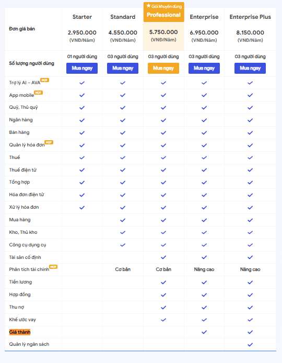Click the Enterprise checkmark in the Giá thành row
This screenshot has width=282, height=363.
pos(204,332)
